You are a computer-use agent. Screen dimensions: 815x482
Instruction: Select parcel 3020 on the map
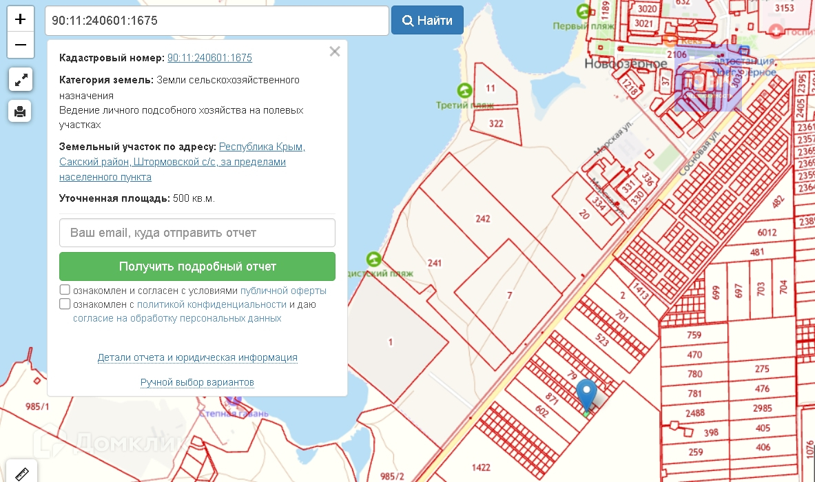[x=647, y=9]
